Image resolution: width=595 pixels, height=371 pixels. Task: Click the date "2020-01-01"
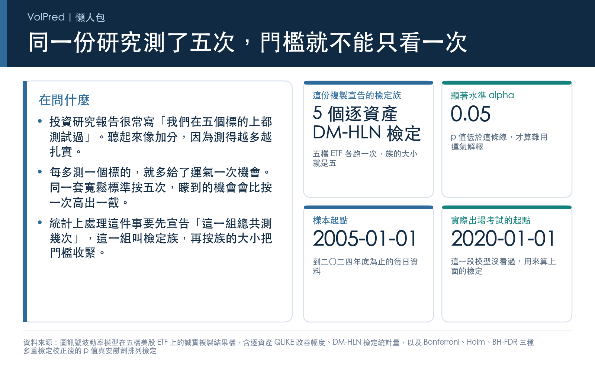click(x=503, y=238)
